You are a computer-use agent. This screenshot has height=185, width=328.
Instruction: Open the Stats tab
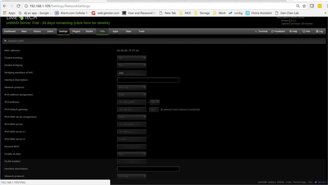tap(129, 31)
